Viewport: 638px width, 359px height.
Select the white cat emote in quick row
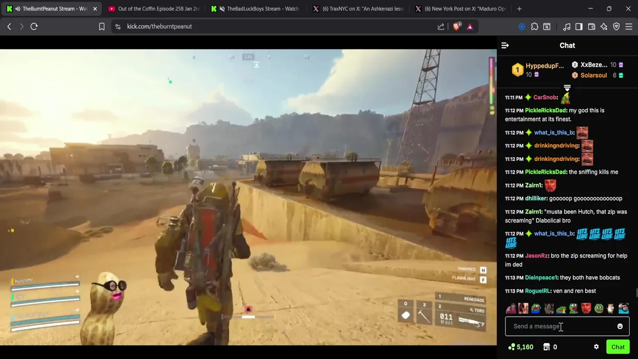point(611,308)
